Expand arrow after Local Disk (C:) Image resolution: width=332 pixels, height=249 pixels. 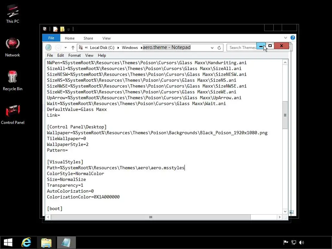[x=118, y=48]
